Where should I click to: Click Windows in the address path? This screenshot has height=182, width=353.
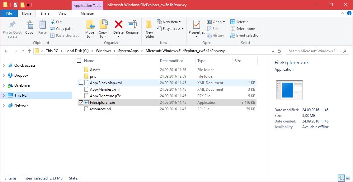click(x=103, y=51)
